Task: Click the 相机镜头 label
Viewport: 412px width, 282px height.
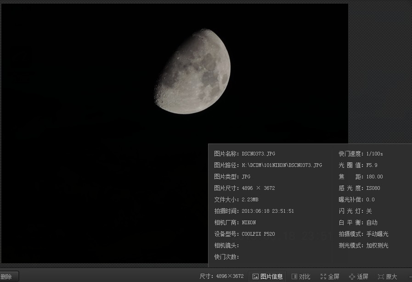Action: [x=226, y=245]
